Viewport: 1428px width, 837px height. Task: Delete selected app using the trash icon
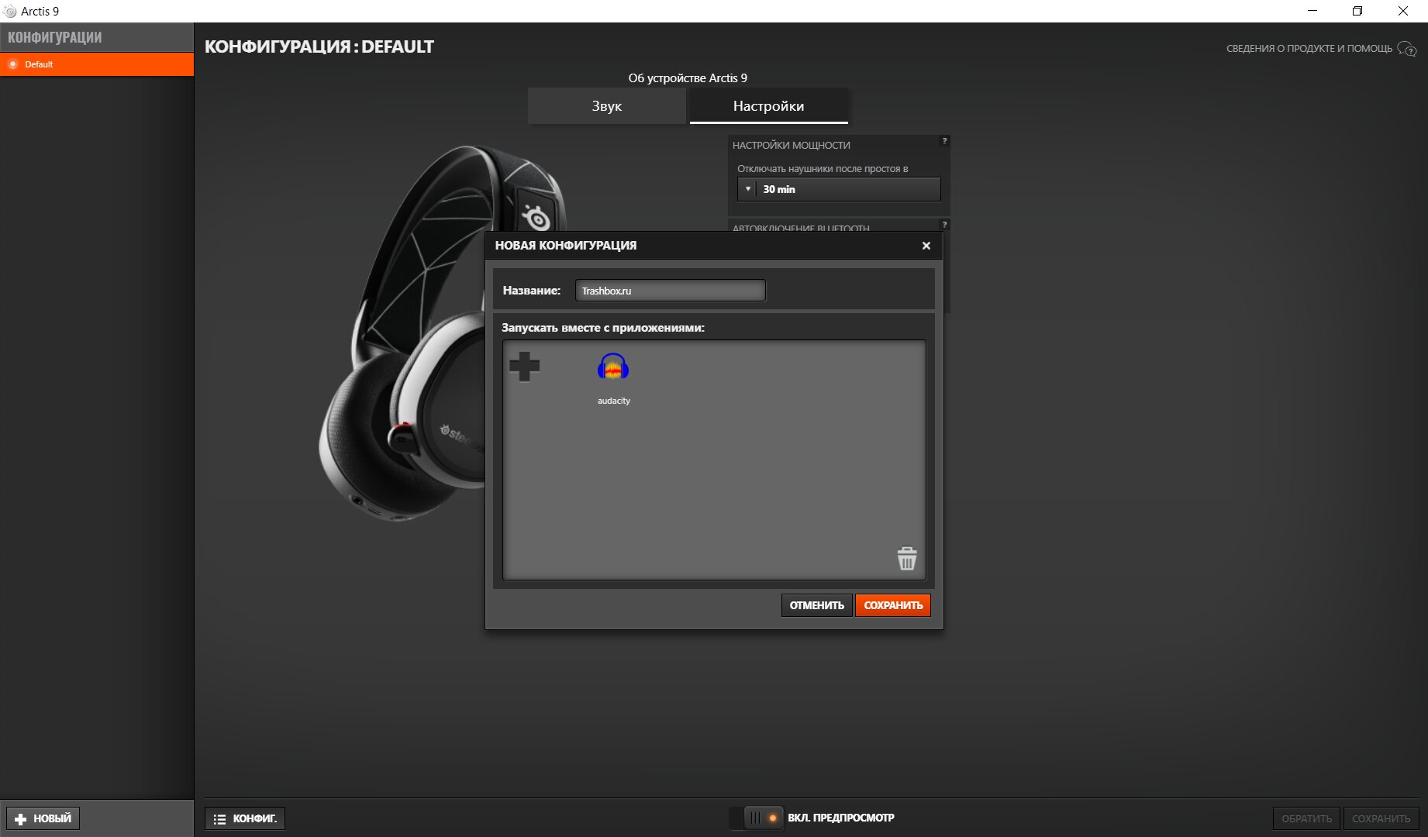point(907,558)
